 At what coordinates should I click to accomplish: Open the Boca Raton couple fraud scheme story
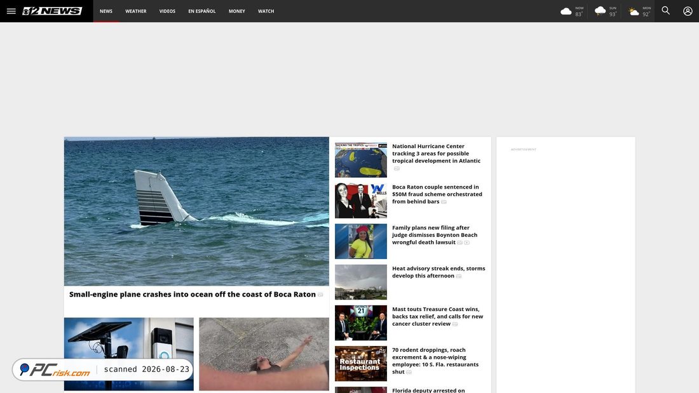click(x=437, y=194)
